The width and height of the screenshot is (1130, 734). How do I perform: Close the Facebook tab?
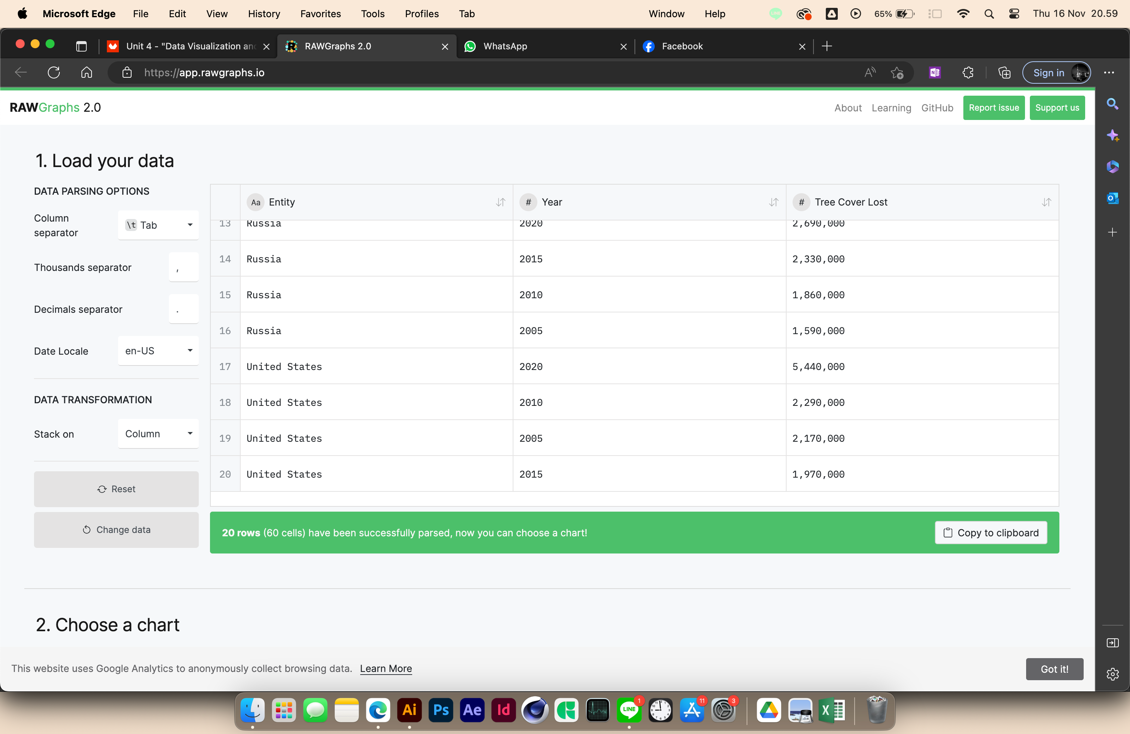[x=802, y=46]
